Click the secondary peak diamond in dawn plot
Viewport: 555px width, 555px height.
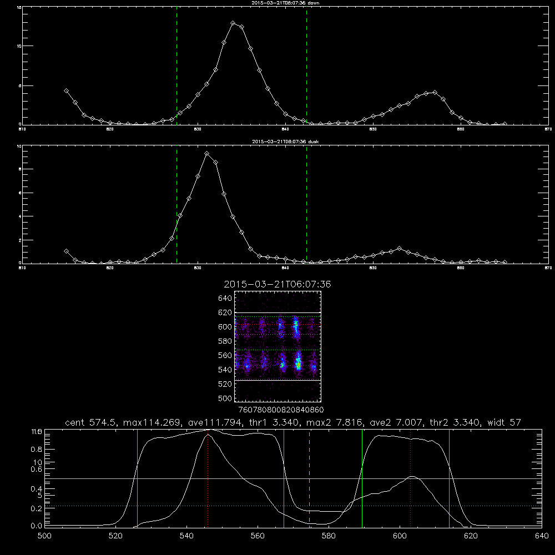click(x=435, y=92)
